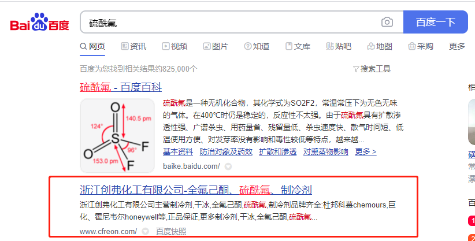This screenshot has width=475, height=241.
Task: Open 搜索工具 filter options
Action: pos(372,69)
